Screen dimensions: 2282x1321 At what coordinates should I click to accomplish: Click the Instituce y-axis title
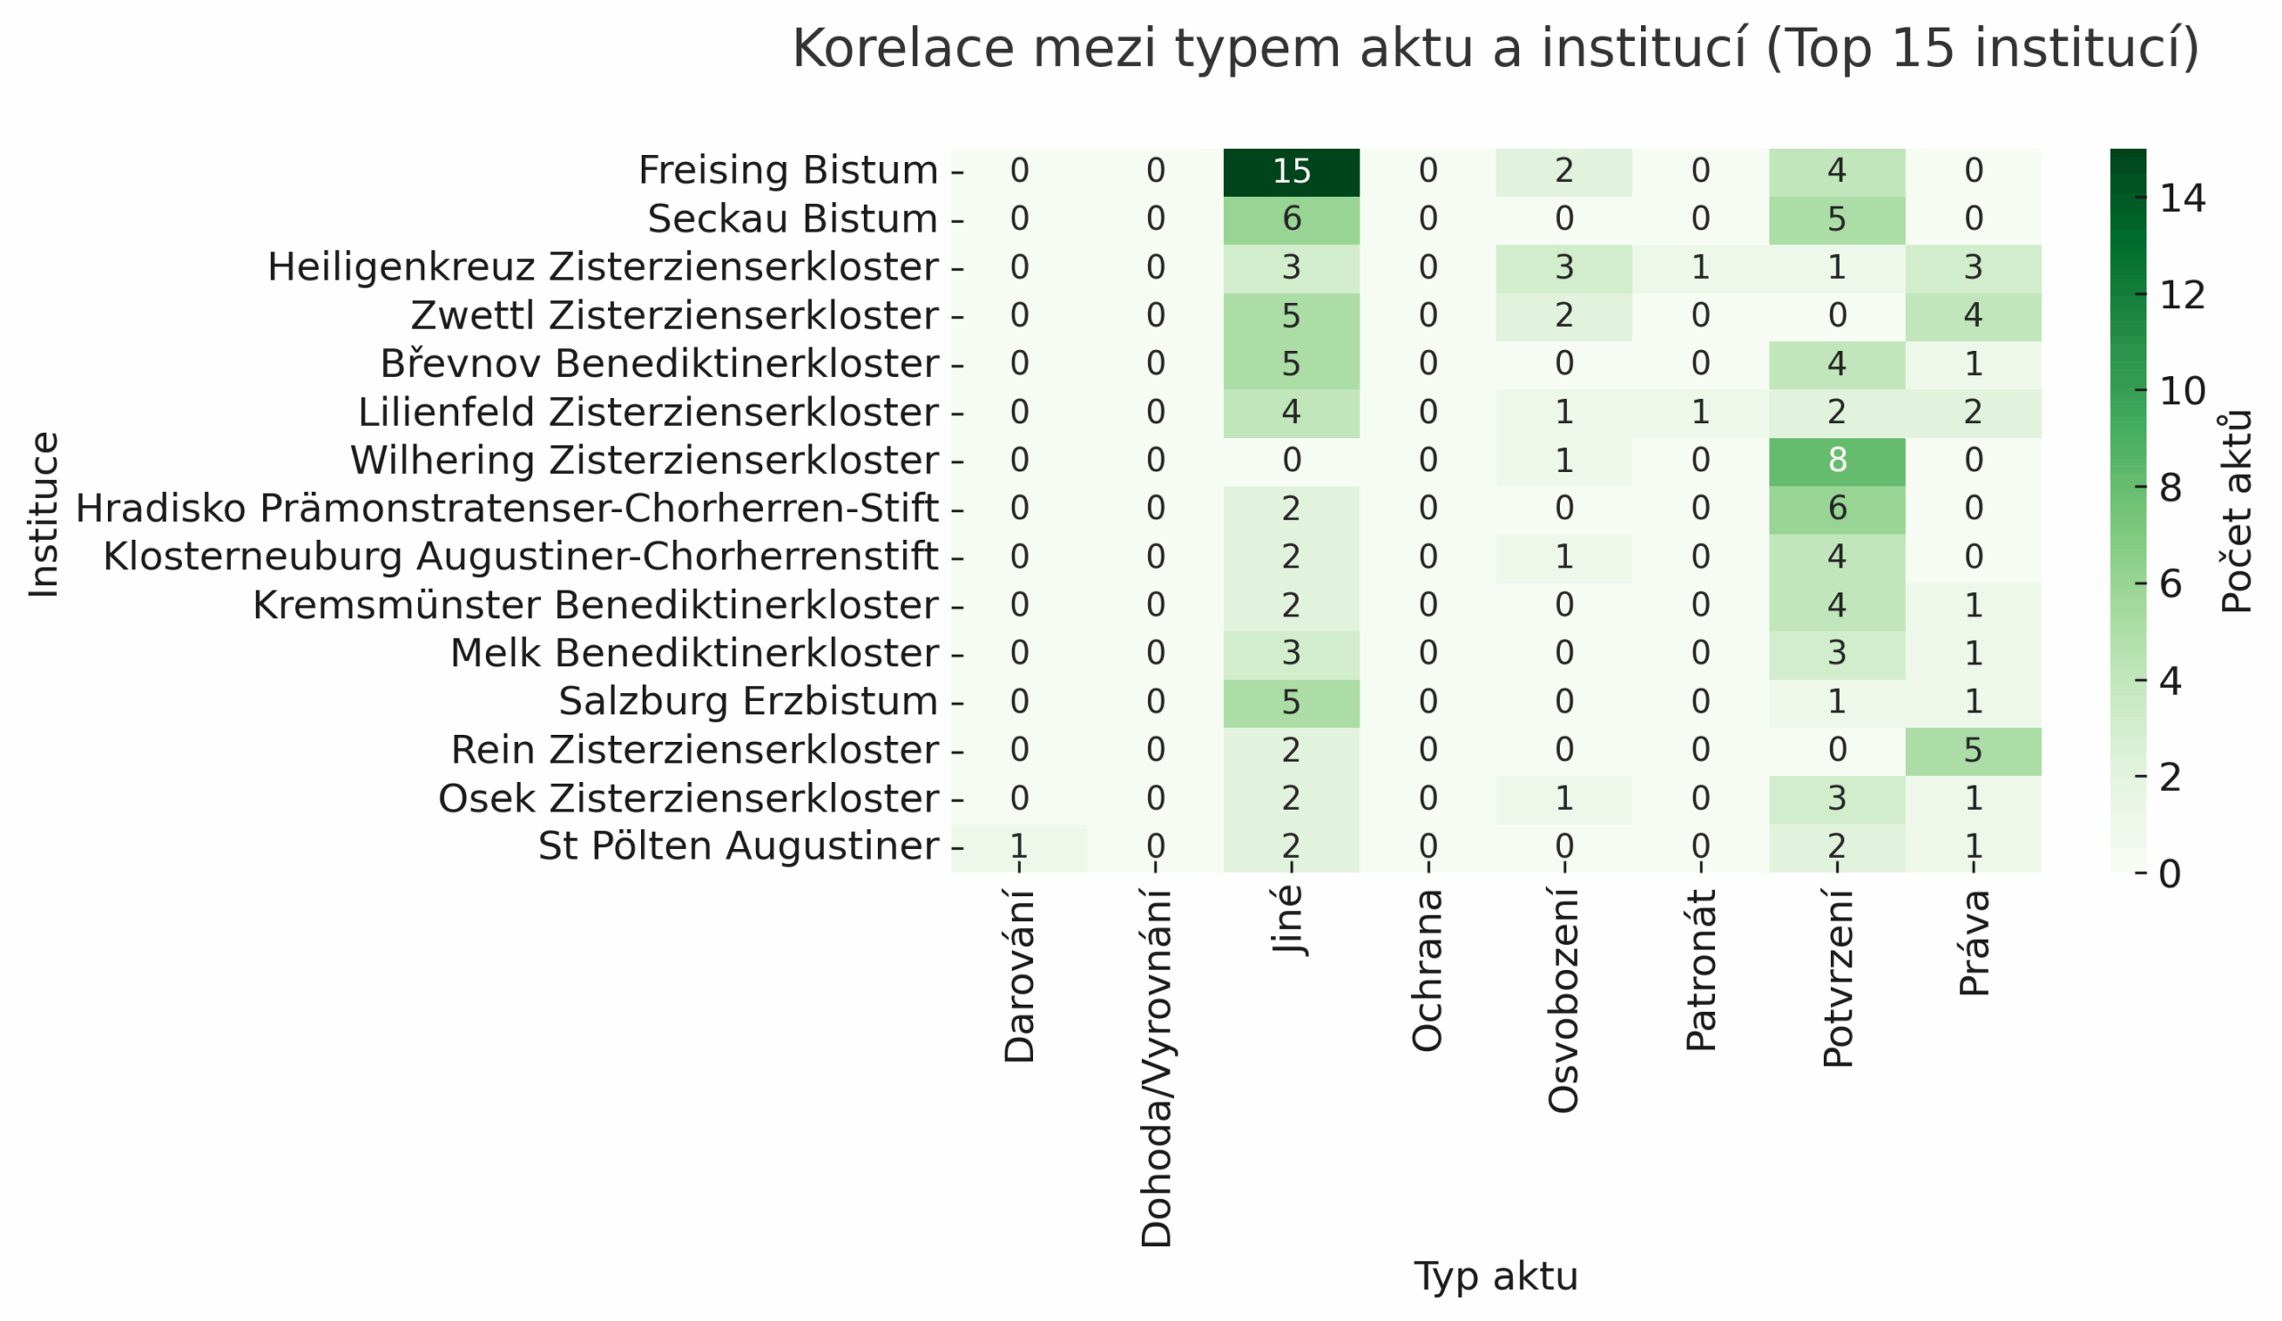pyautogui.click(x=44, y=514)
